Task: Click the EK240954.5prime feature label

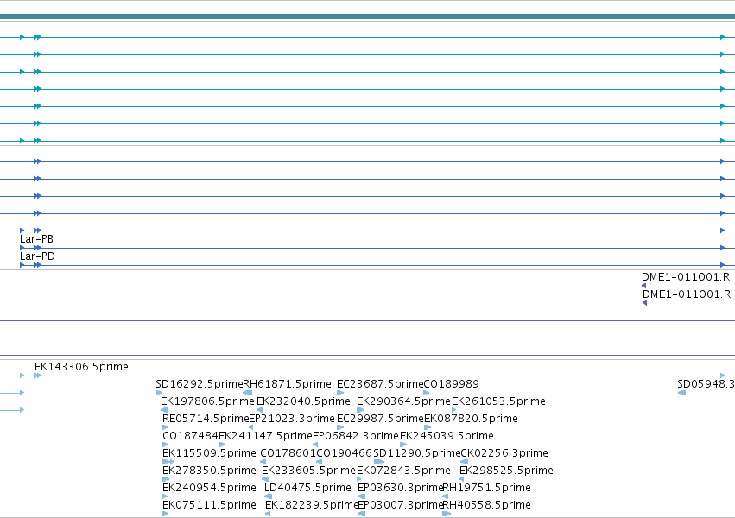Action: pyautogui.click(x=209, y=488)
